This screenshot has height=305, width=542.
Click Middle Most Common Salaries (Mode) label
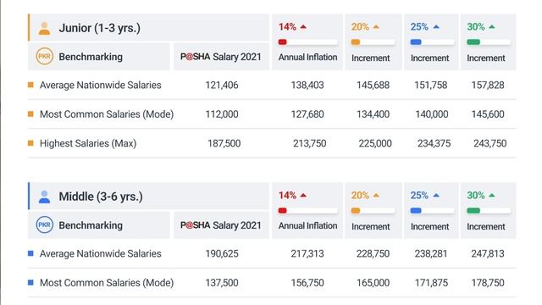107,283
